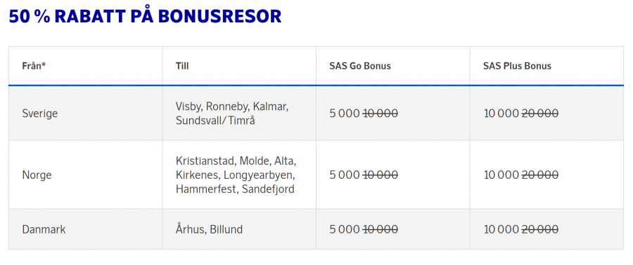The image size is (633, 265).
Task: Click the crossed-out 10 000 in the Danmark row
Action: (381, 229)
